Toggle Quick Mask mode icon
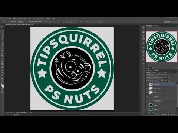This screenshot has width=178, height=133. click(2, 89)
